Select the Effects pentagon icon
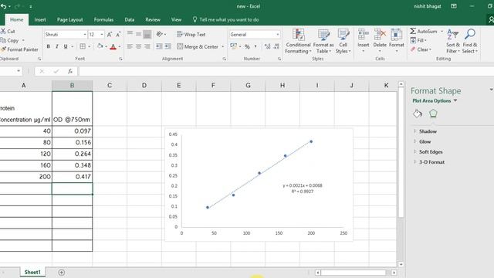 pyautogui.click(x=433, y=114)
